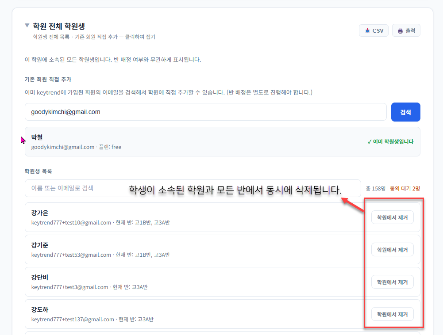Click the 출력 print button
Viewport: 443px width, 335px height.
(406, 30)
